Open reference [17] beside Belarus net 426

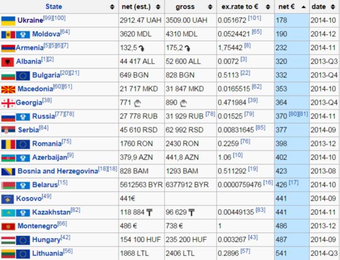pyautogui.click(x=294, y=183)
